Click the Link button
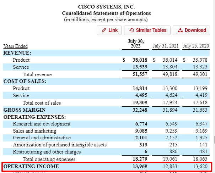Screen dimensions: 215x173 coord(109,30)
